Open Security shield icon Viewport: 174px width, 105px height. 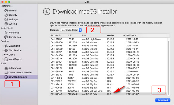tap(6, 15)
